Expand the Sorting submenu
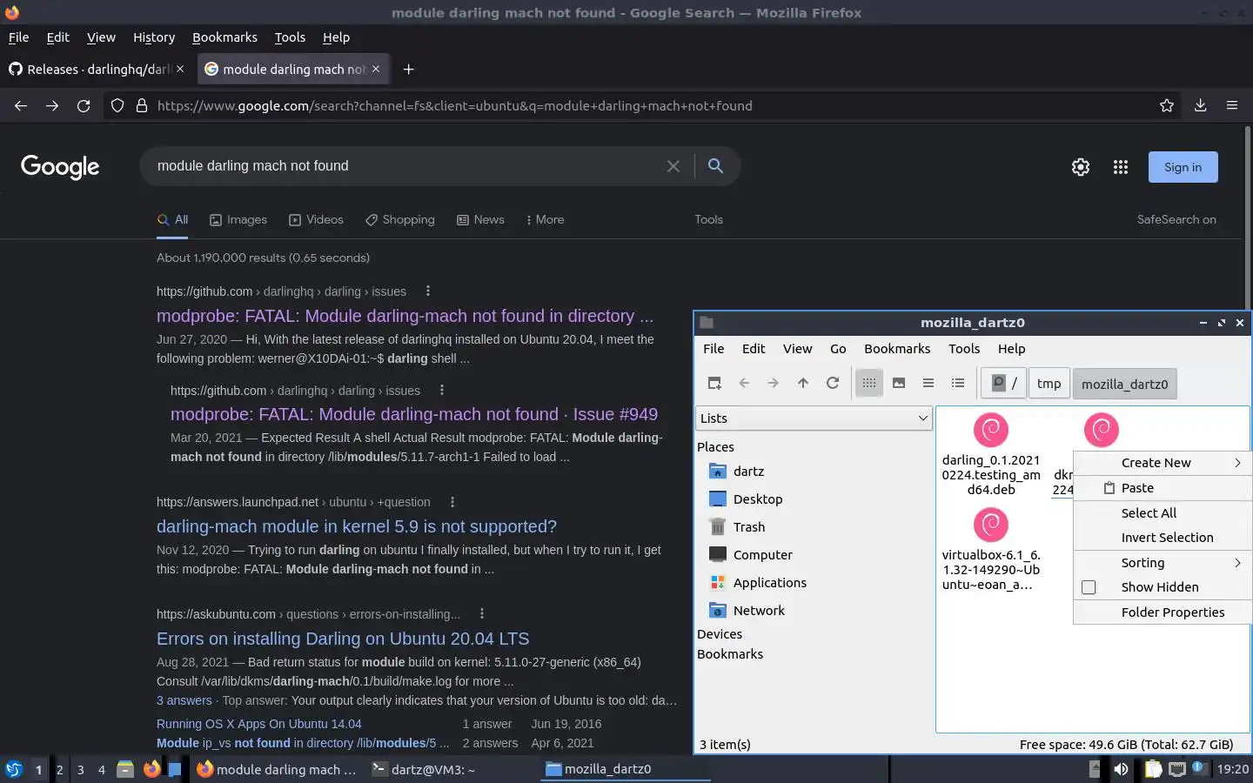Screen dimensions: 1253x783 [x=1163, y=563]
